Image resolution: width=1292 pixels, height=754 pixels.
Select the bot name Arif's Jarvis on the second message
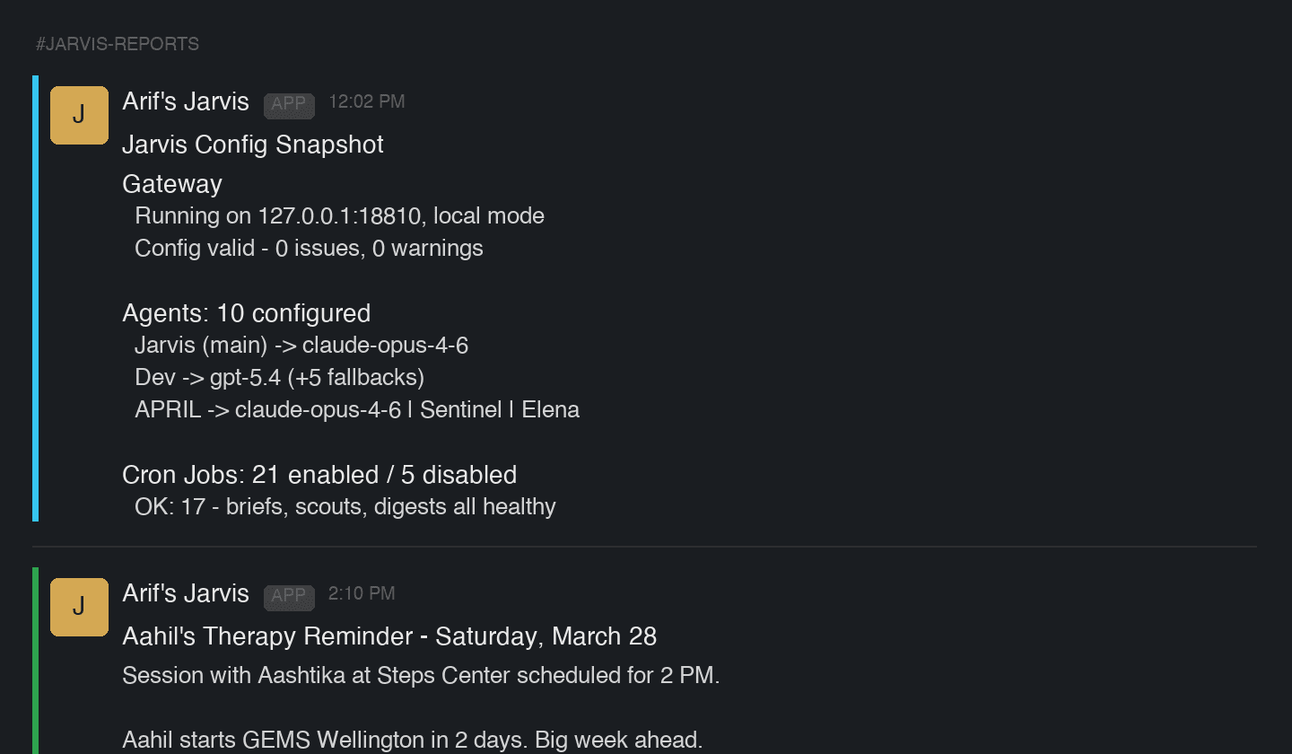(186, 592)
